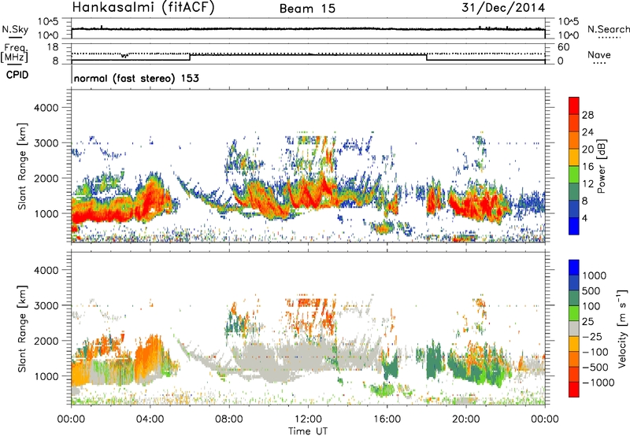Screen dimensions: 630x436
Task: Click the '60' Nave axis tick
Action: [x=563, y=47]
